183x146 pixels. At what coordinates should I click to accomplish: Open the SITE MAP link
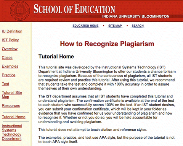tap(115, 26)
